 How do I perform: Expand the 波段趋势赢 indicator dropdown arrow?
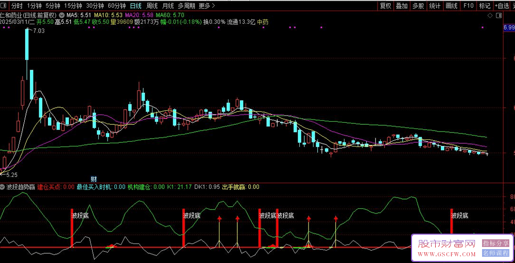3,187
